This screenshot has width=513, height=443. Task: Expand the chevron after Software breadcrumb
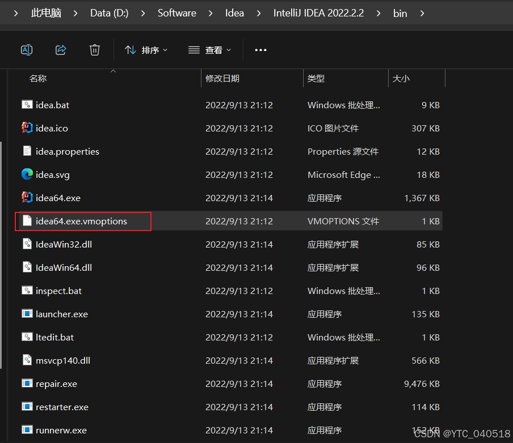point(211,14)
